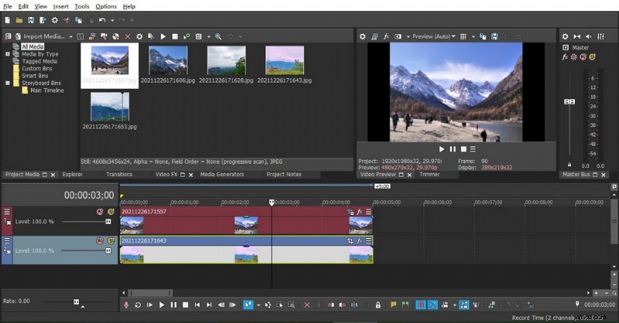This screenshot has width=619, height=323.
Task: Open a project using the yellow folder icon
Action: pyautogui.click(x=19, y=20)
